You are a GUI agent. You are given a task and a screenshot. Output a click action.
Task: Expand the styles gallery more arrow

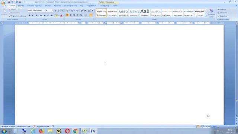206,16
